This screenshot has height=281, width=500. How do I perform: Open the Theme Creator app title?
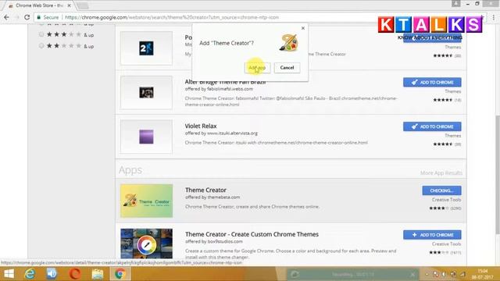click(205, 190)
